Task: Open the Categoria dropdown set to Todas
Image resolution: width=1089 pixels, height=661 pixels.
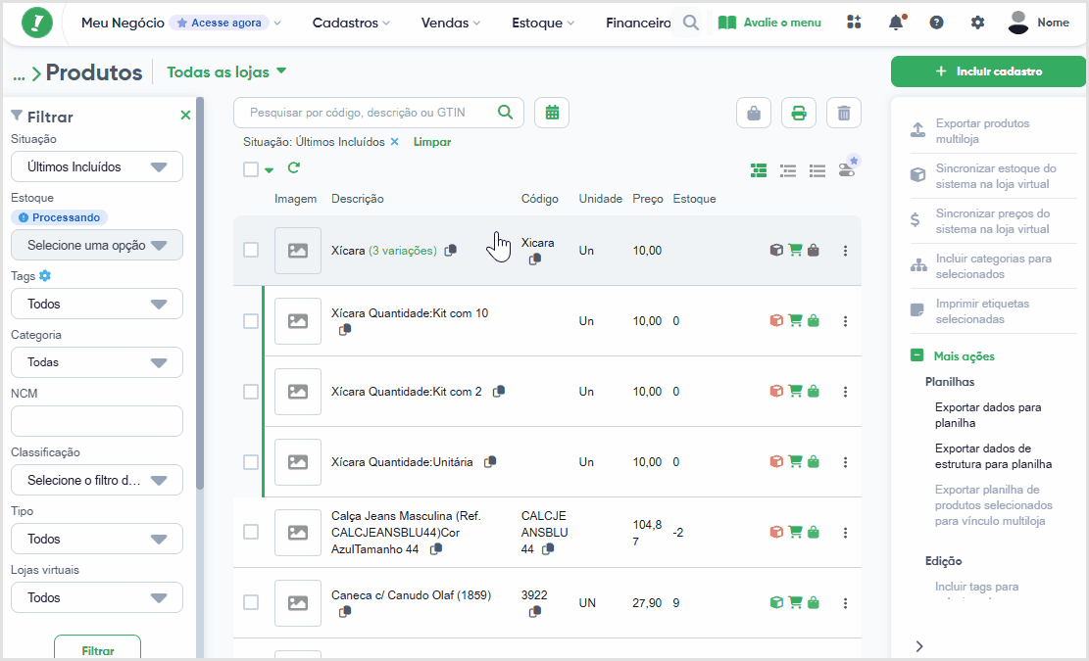Action: click(96, 362)
